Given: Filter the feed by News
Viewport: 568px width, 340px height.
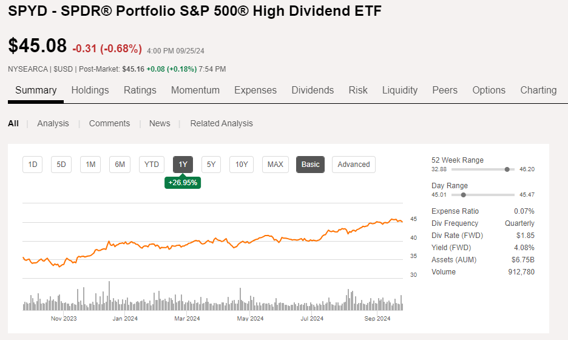Looking at the screenshot, I should 160,124.
